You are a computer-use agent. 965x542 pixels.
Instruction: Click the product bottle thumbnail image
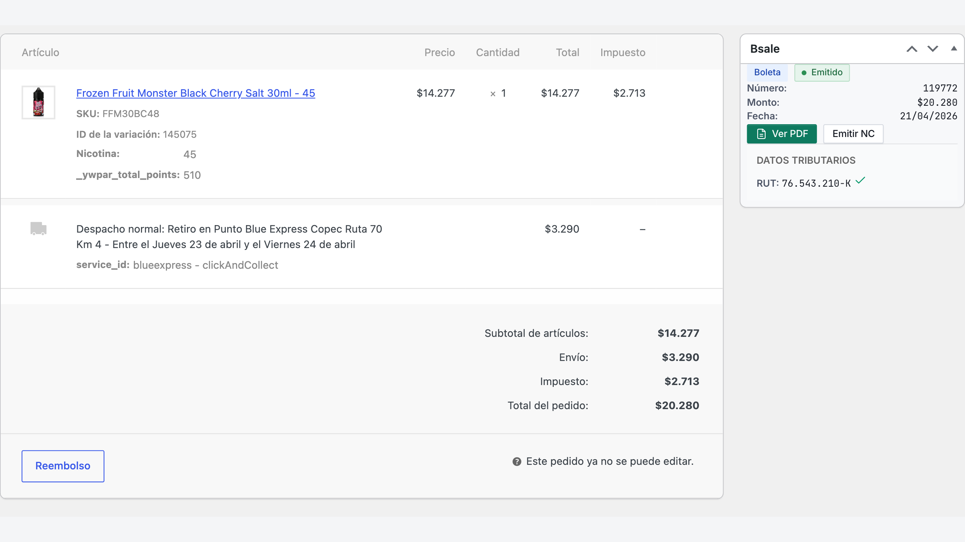(x=38, y=102)
